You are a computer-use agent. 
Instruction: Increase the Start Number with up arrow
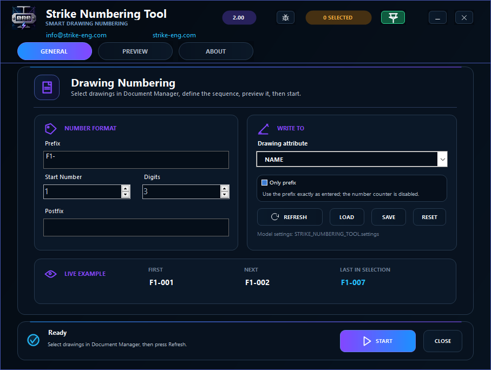click(126, 188)
